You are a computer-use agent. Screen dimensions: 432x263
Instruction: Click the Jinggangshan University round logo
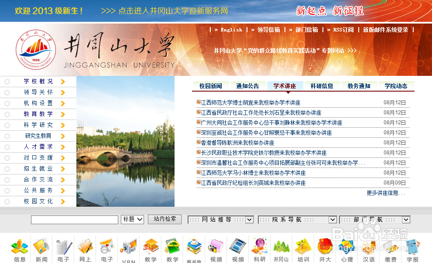36,50
